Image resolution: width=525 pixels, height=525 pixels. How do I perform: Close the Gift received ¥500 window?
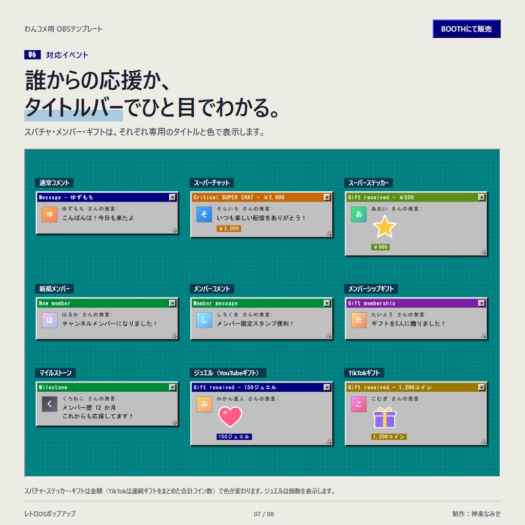(481, 197)
